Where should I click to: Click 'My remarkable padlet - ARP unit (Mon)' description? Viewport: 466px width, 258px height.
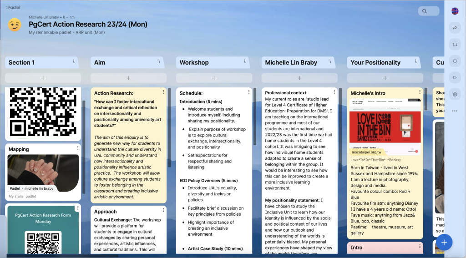coord(66,32)
